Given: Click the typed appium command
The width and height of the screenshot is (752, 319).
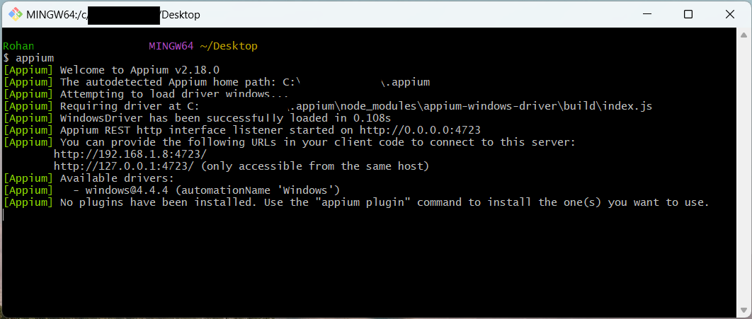Looking at the screenshot, I should 35,58.
